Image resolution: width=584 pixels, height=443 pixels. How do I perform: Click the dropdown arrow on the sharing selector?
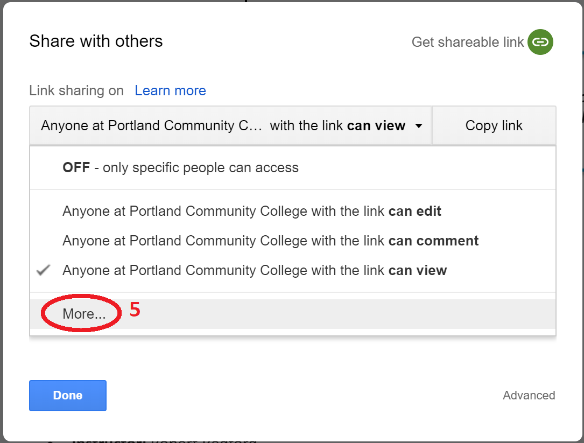tap(418, 125)
